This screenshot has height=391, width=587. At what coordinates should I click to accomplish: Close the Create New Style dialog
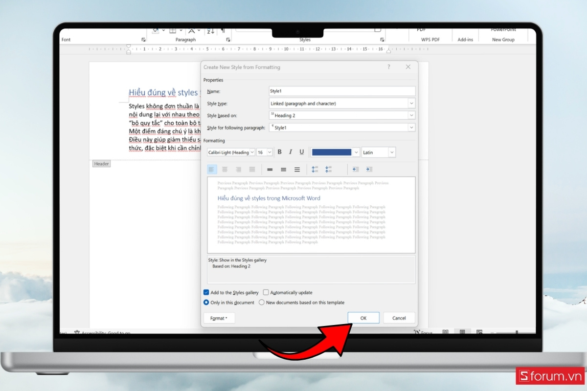tap(408, 67)
